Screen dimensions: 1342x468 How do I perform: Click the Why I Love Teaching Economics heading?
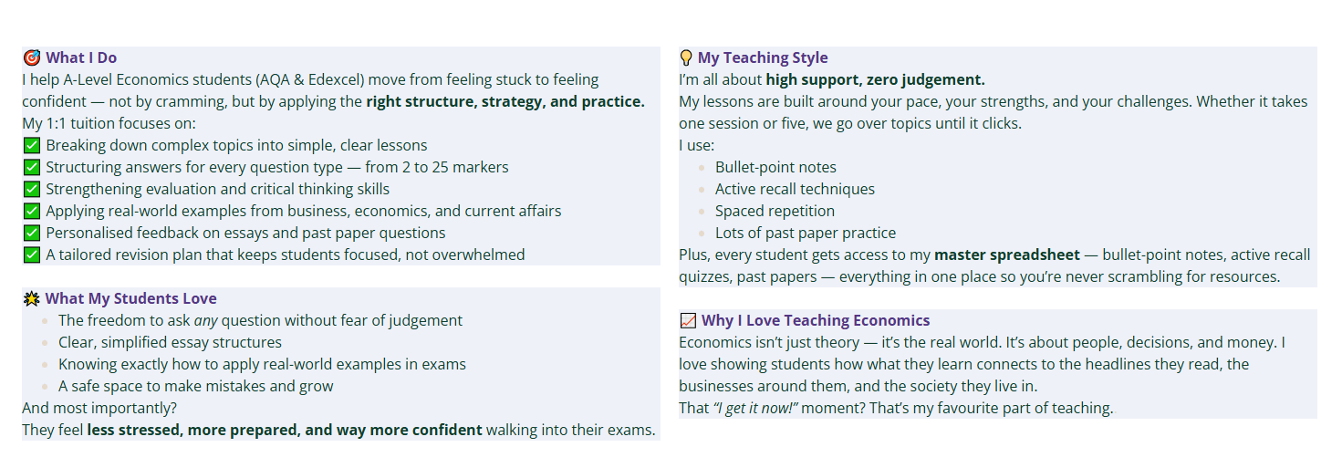816,320
